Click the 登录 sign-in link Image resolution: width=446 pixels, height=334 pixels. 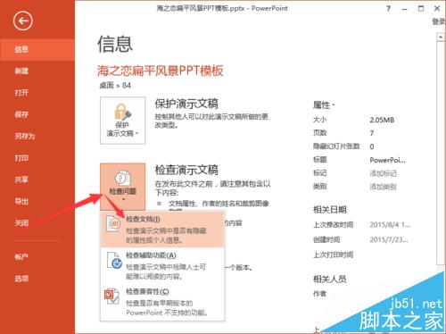pos(439,21)
